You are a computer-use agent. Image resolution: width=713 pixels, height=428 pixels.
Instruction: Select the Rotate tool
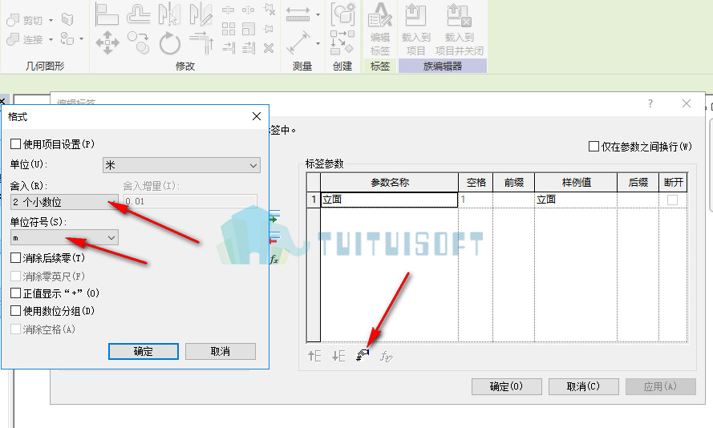click(x=169, y=42)
